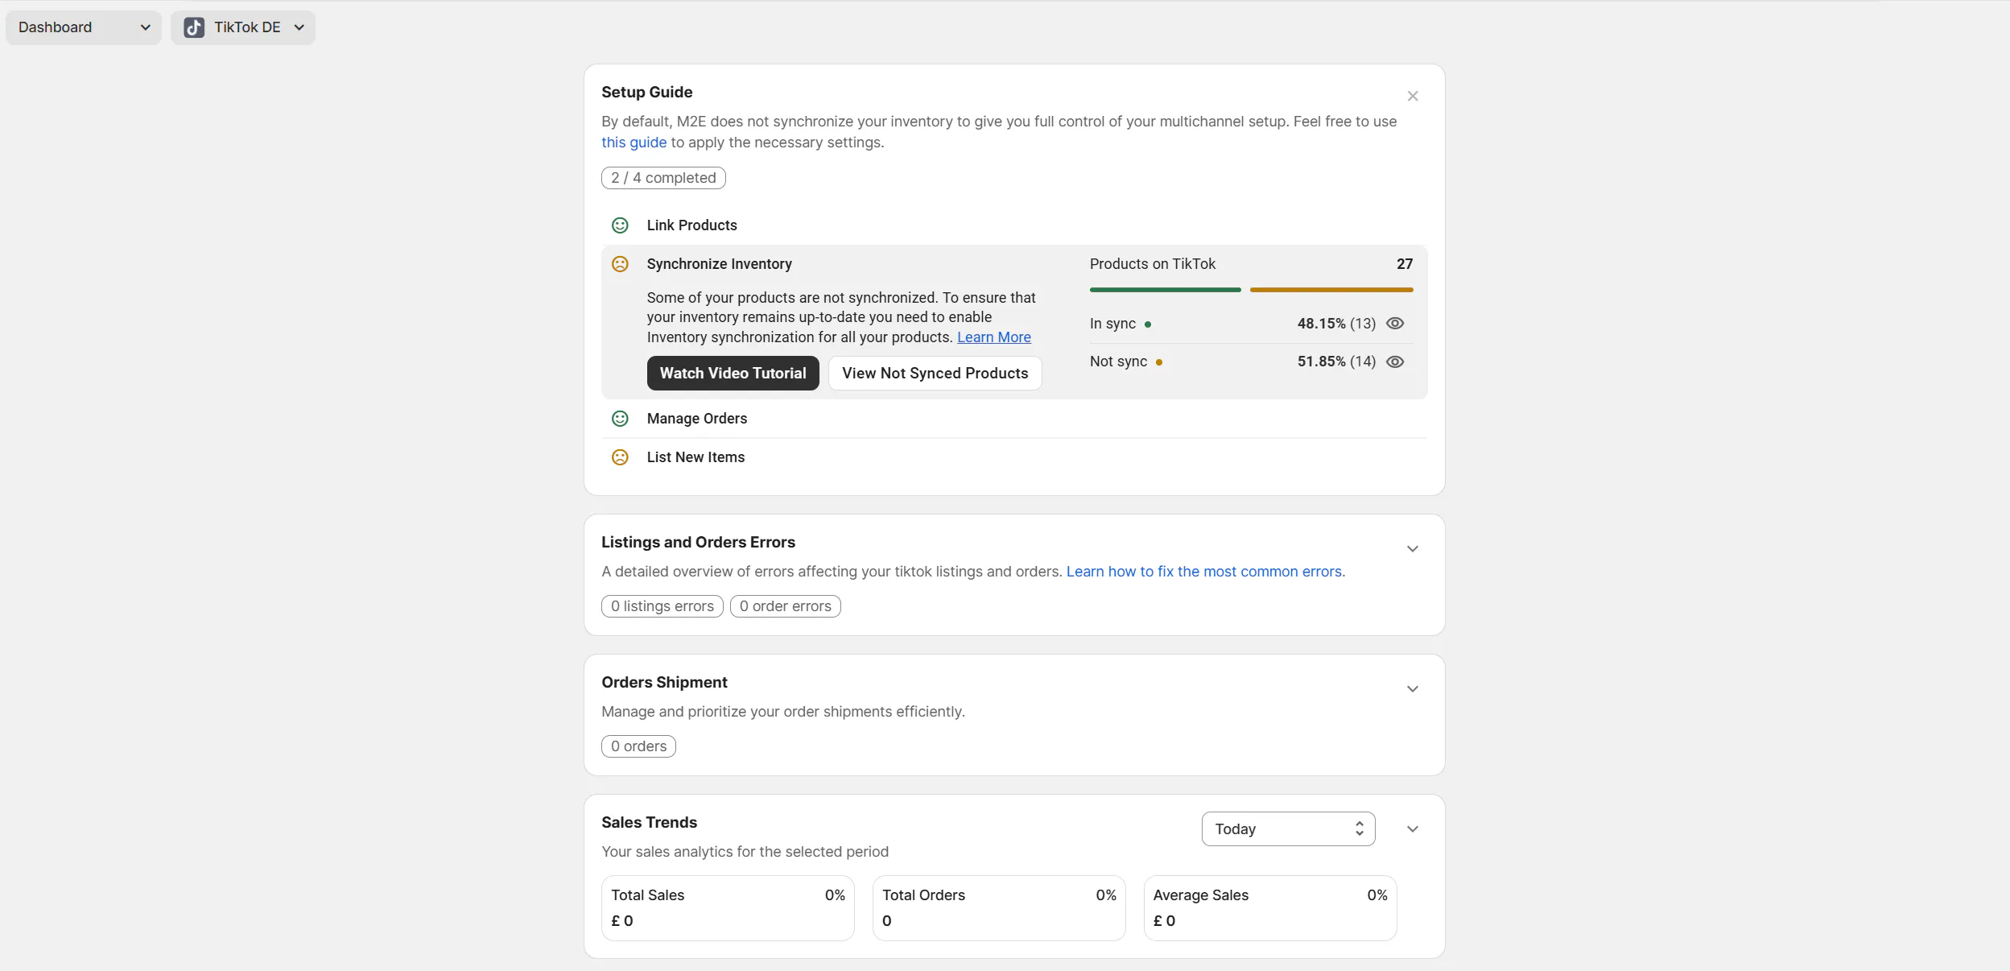Click the green smiley beside Link Products

pos(620,225)
